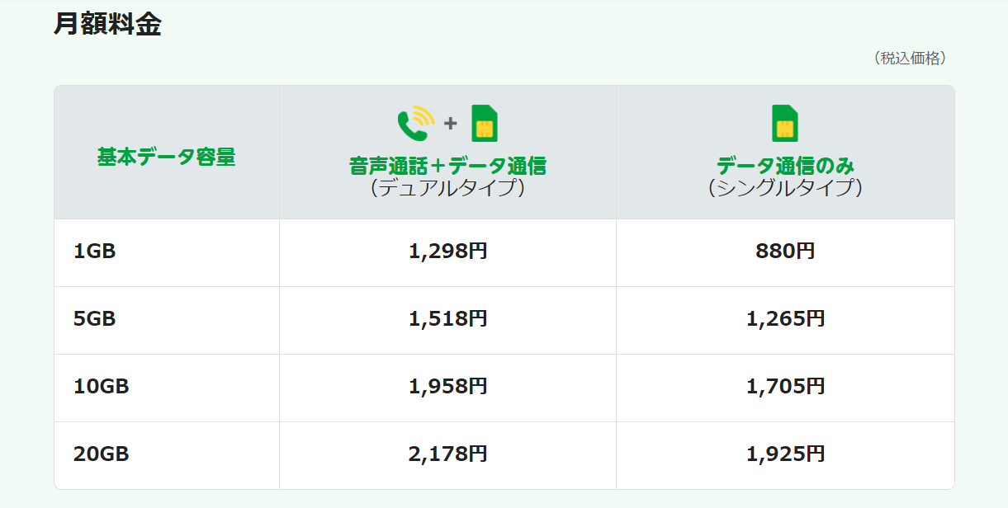This screenshot has width=1008, height=508.
Task: Click the 2,178円 price cell
Action: 447,454
